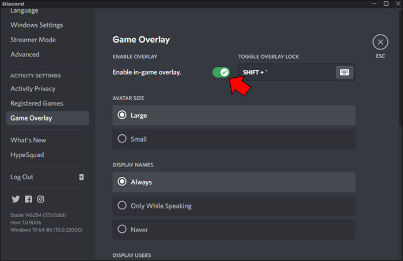The height and width of the screenshot is (261, 403).
Task: Select Large avatar size
Action: 122,115
